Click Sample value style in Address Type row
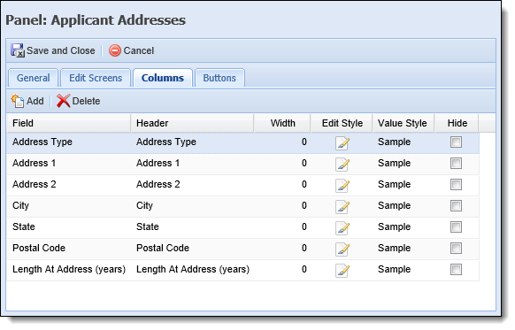 (394, 142)
